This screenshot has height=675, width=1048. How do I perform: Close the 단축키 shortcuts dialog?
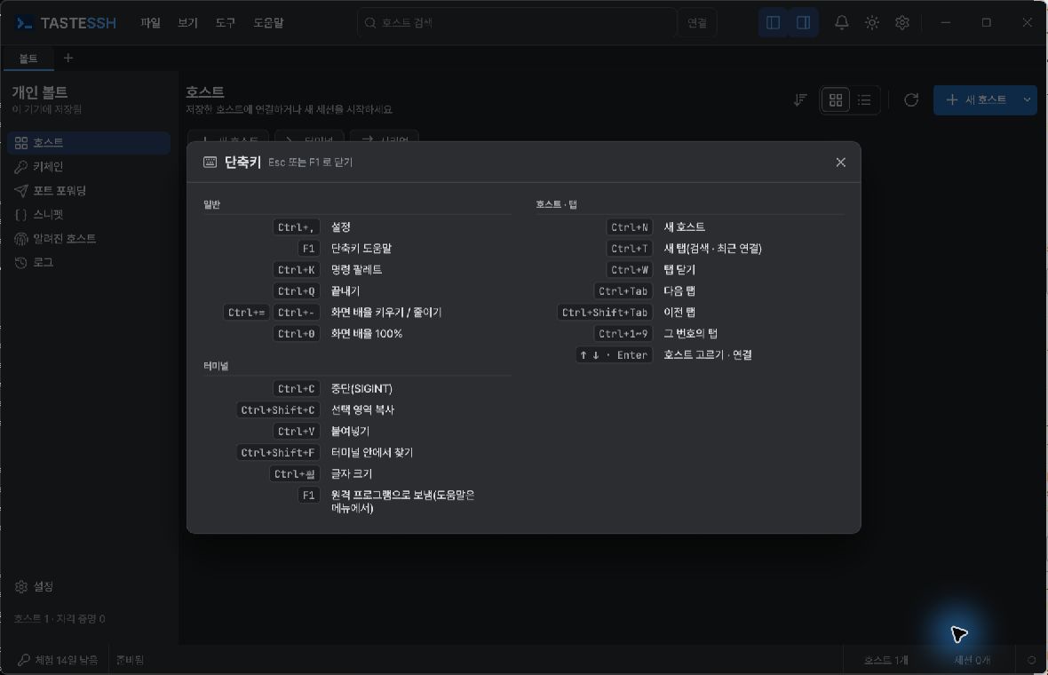click(x=840, y=163)
